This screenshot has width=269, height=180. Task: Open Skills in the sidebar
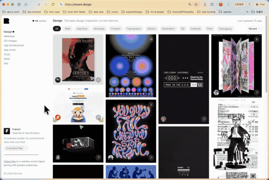click(7, 59)
